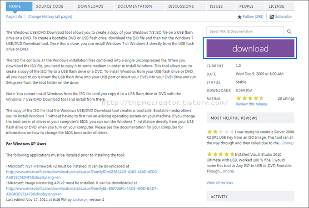309x208 pixels.
Task: Open View all reviews link
Action: (x=219, y=183)
